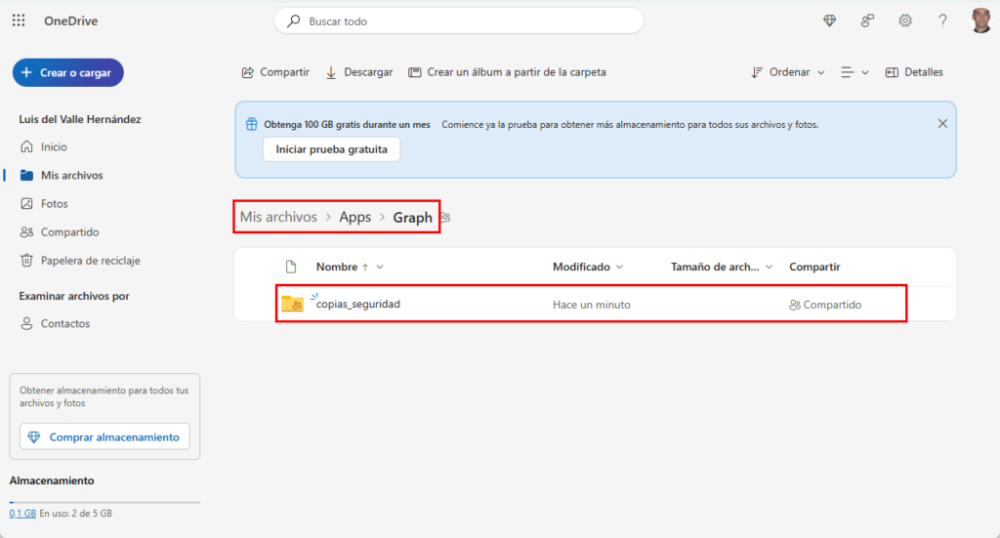Click the 0,1 GB storage link
This screenshot has height=538, width=1000.
tap(22, 514)
